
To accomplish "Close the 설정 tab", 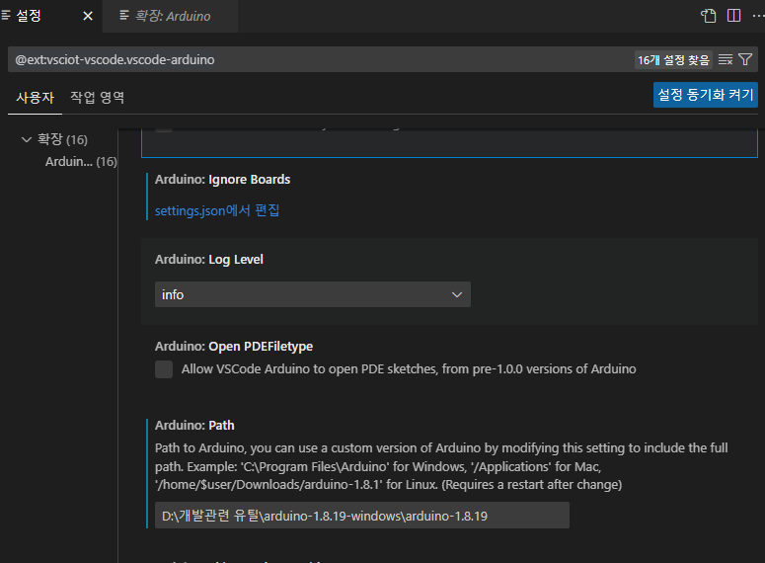I will pos(88,16).
